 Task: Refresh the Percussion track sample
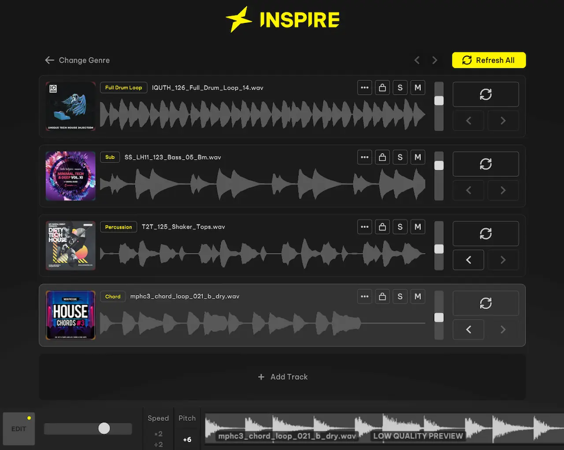tap(486, 234)
